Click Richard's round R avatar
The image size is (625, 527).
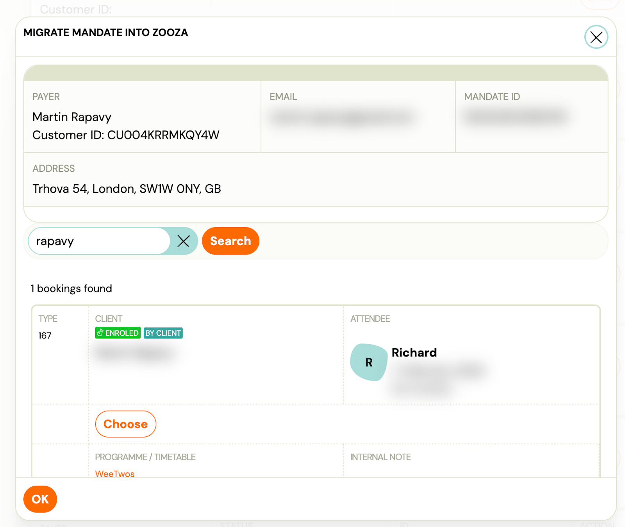tap(368, 362)
